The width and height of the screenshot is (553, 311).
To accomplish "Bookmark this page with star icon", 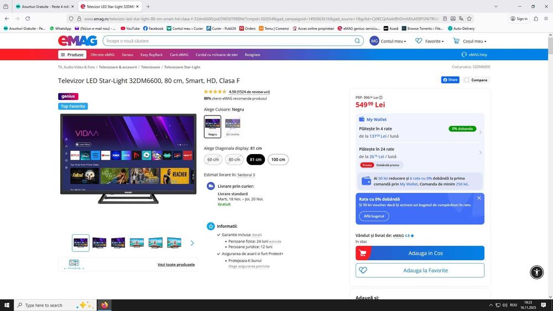I will [x=469, y=18].
